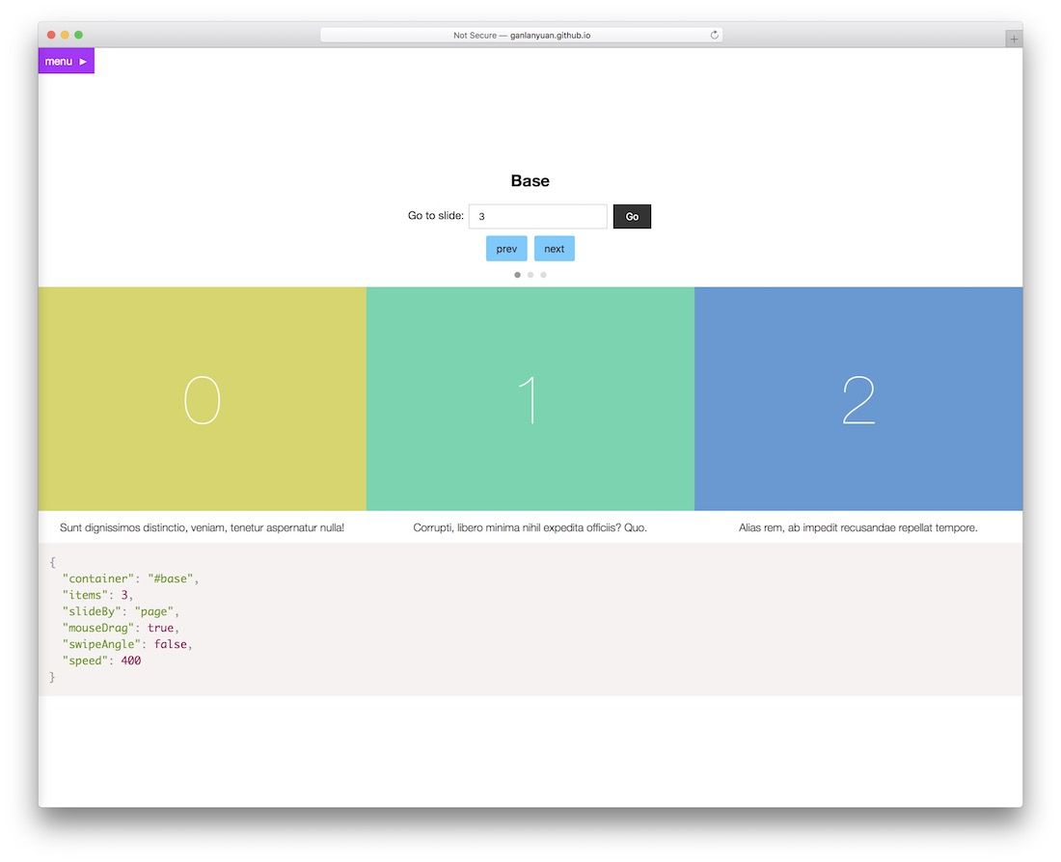Click the "swipeAngle": false code line
Screen dimensions: 1061x862
pos(128,644)
